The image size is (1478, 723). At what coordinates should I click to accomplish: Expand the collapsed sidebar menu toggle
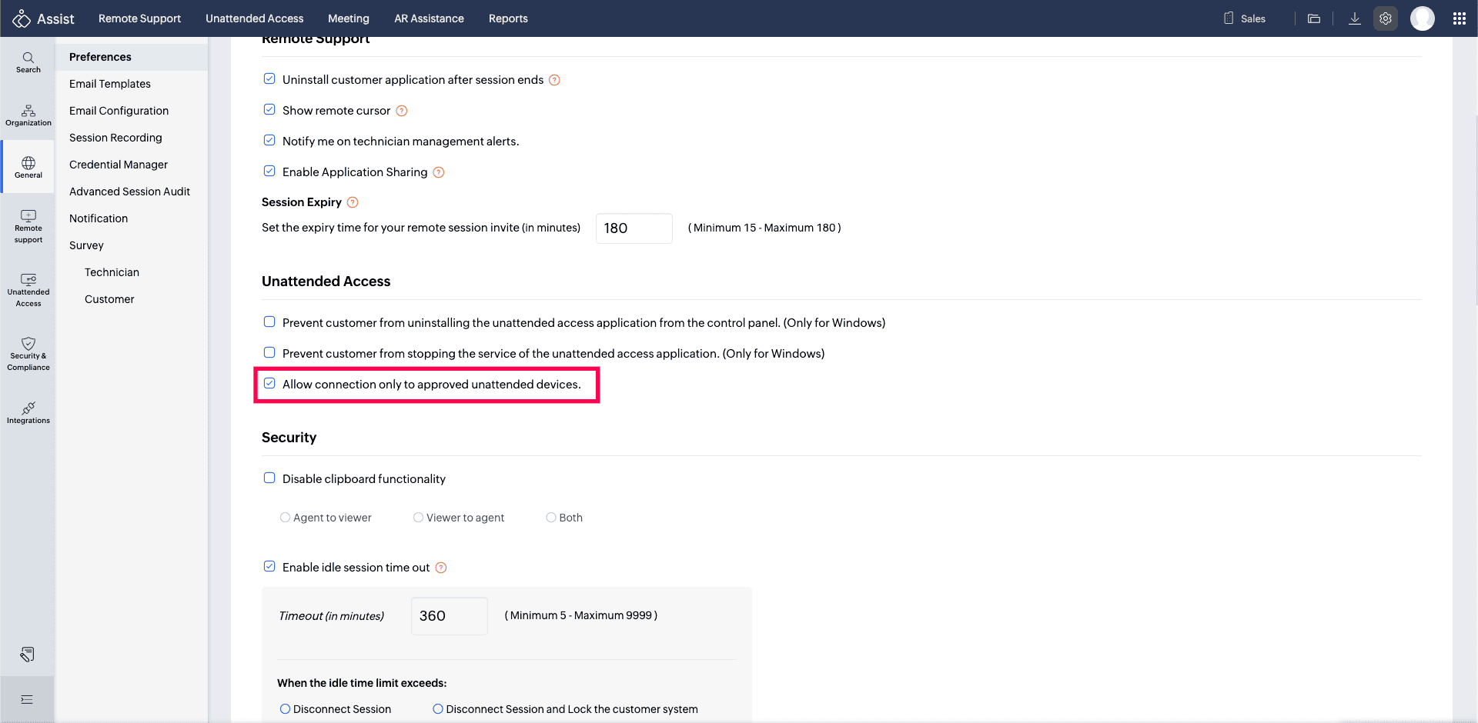point(27,699)
